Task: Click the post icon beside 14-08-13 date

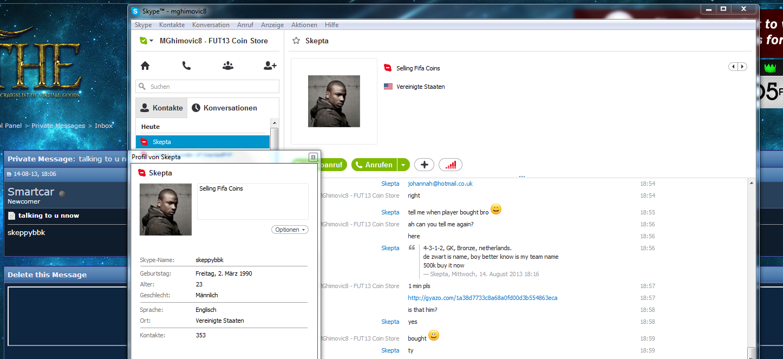Action: (9, 174)
